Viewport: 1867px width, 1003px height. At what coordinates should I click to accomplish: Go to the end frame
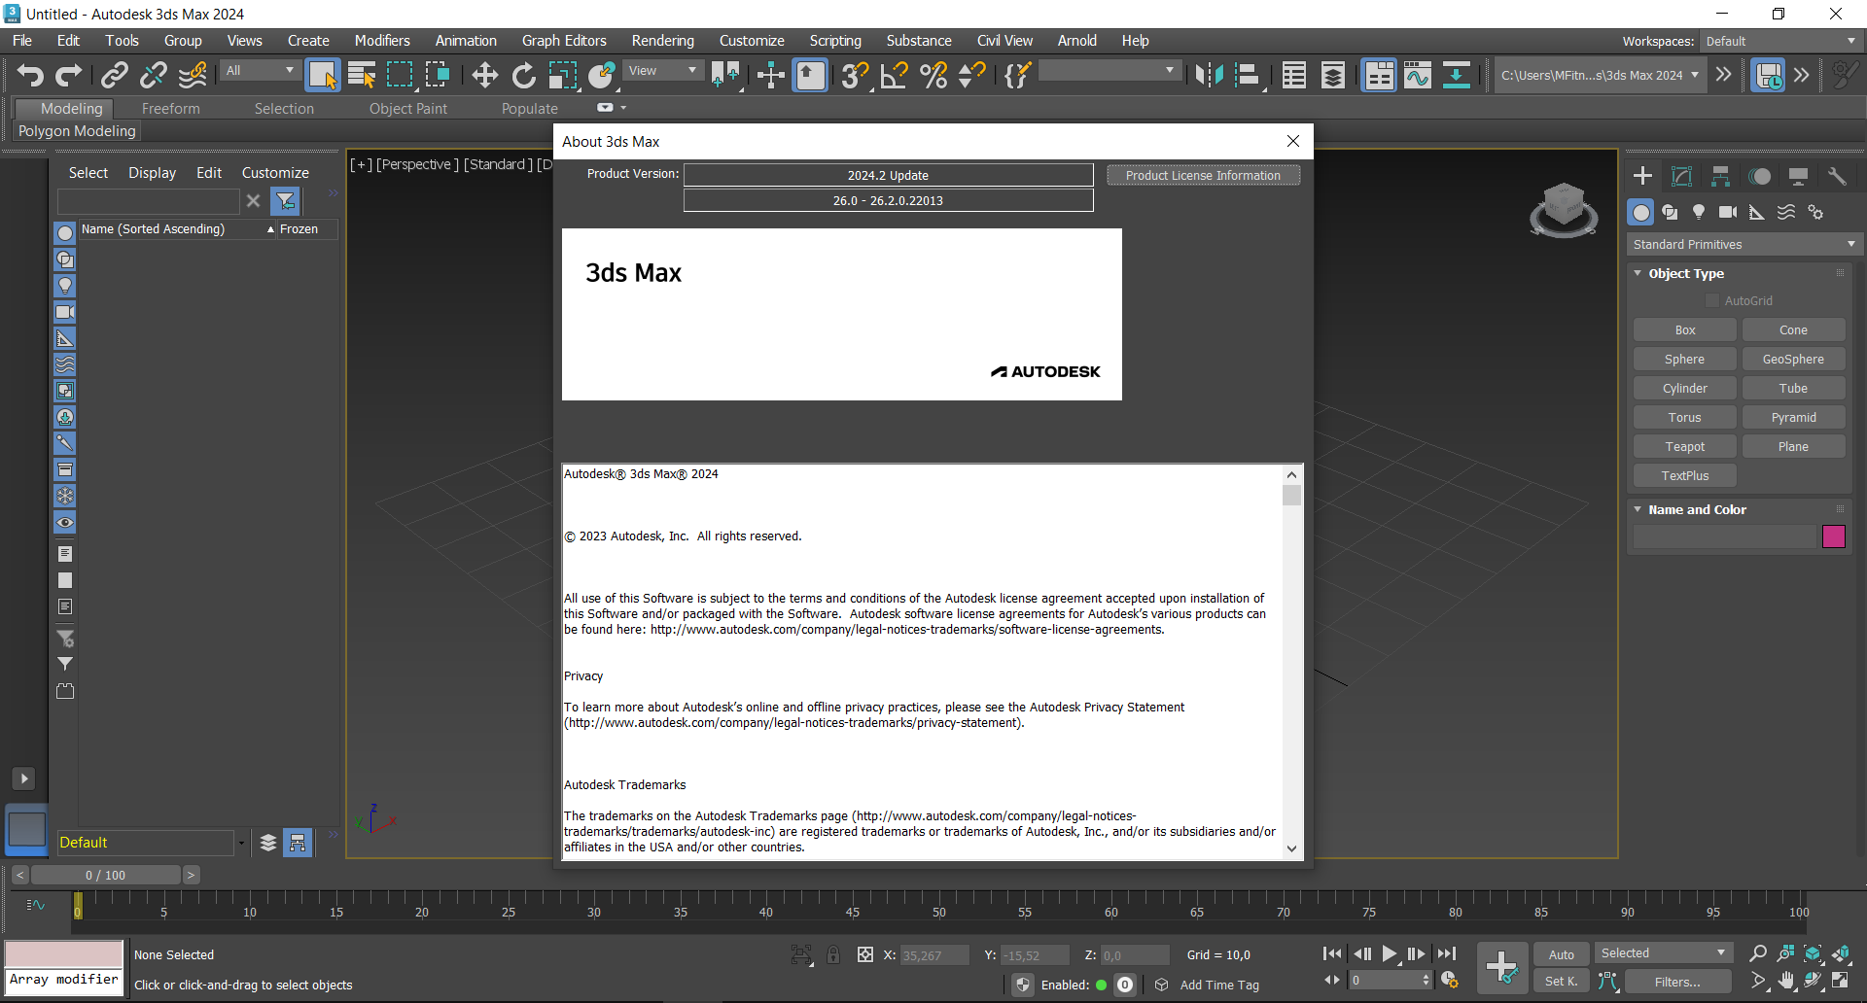1447,954
